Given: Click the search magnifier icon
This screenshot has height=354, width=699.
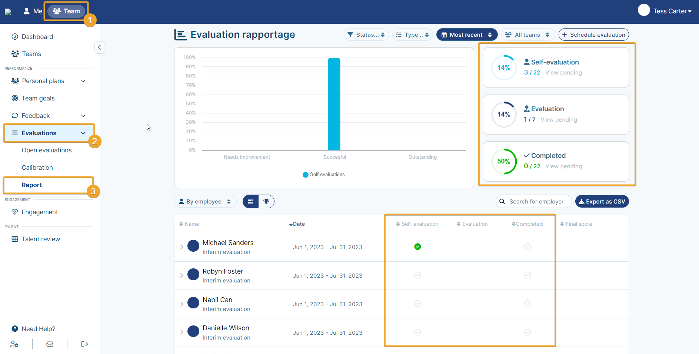Looking at the screenshot, I should click(x=502, y=201).
